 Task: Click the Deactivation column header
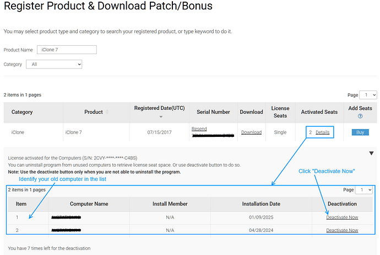[x=342, y=204]
